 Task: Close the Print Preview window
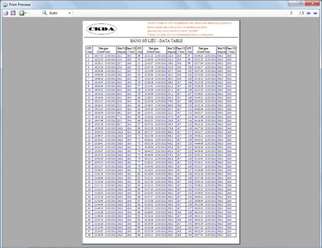tap(313, 3)
